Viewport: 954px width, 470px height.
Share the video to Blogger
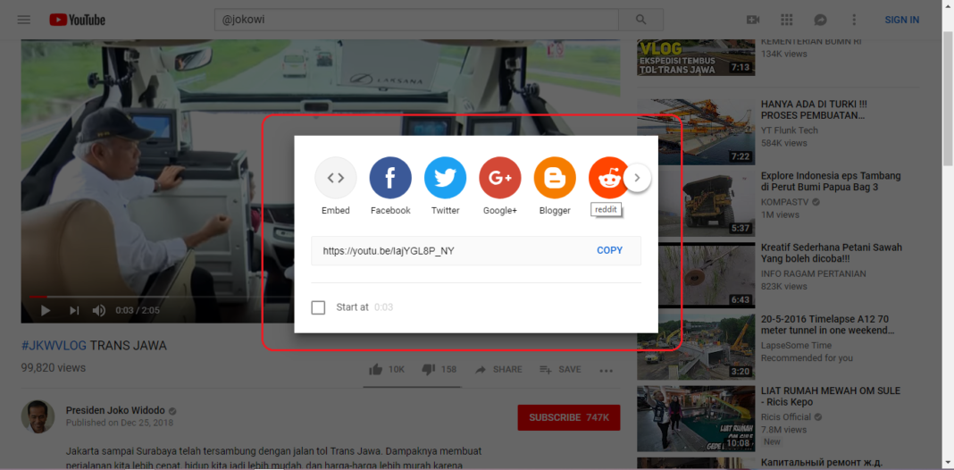(x=555, y=186)
